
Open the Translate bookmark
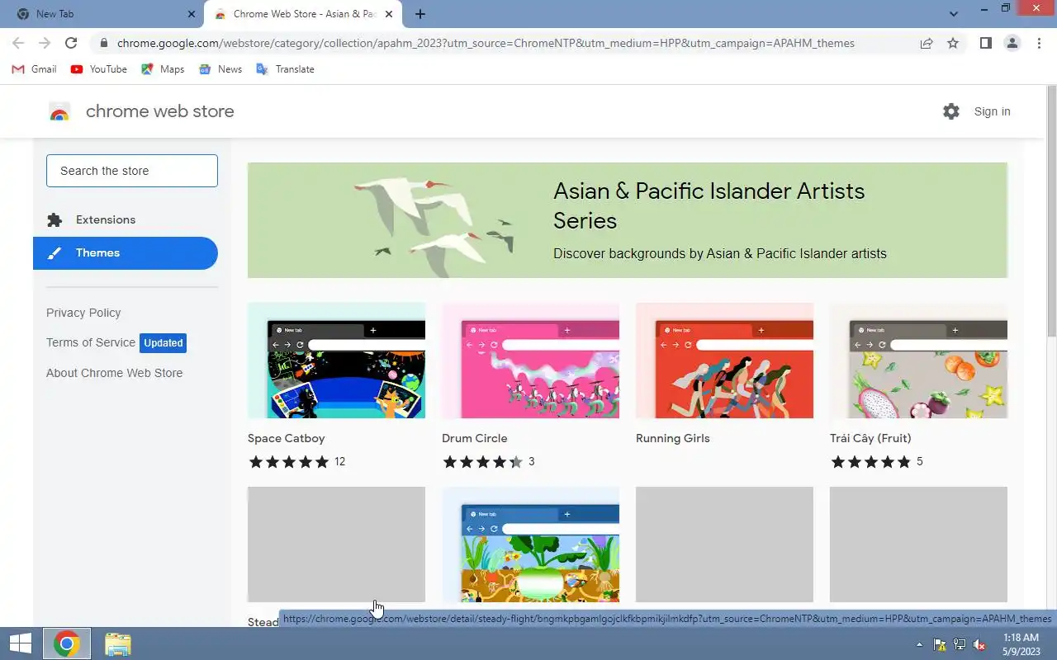[x=286, y=69]
